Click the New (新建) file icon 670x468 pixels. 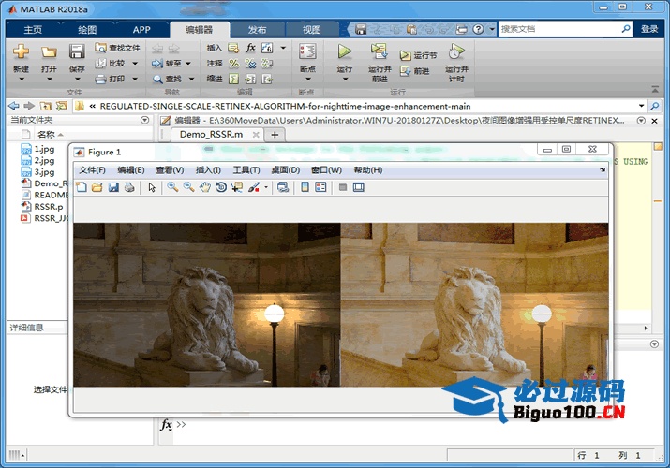click(21, 53)
